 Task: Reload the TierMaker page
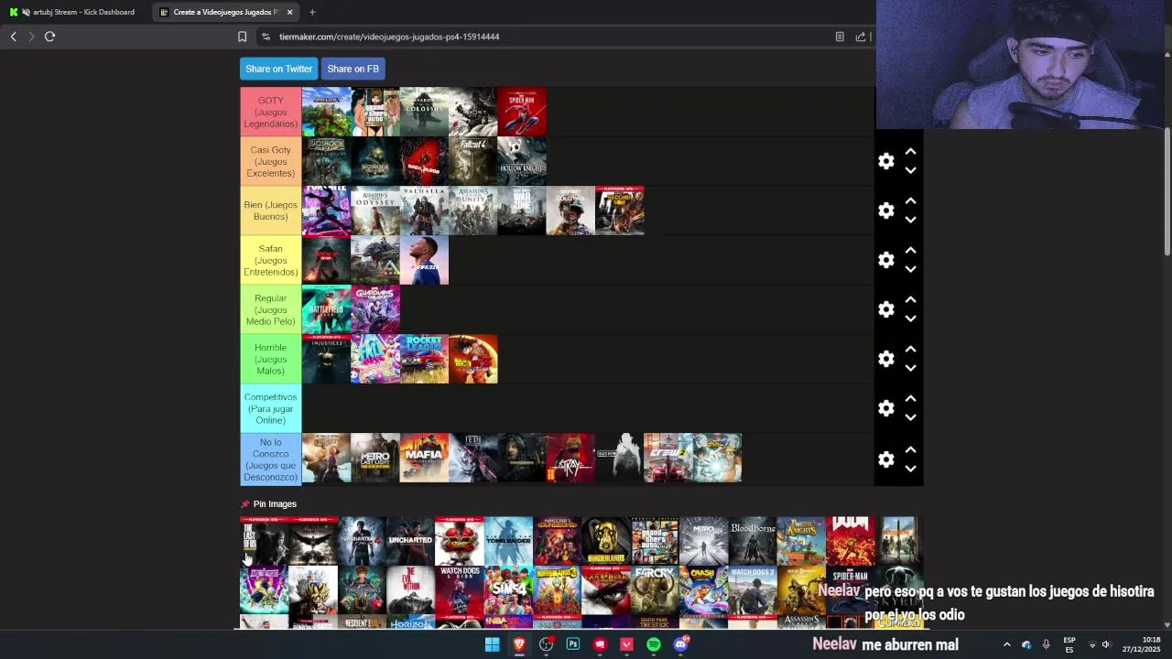pos(49,37)
